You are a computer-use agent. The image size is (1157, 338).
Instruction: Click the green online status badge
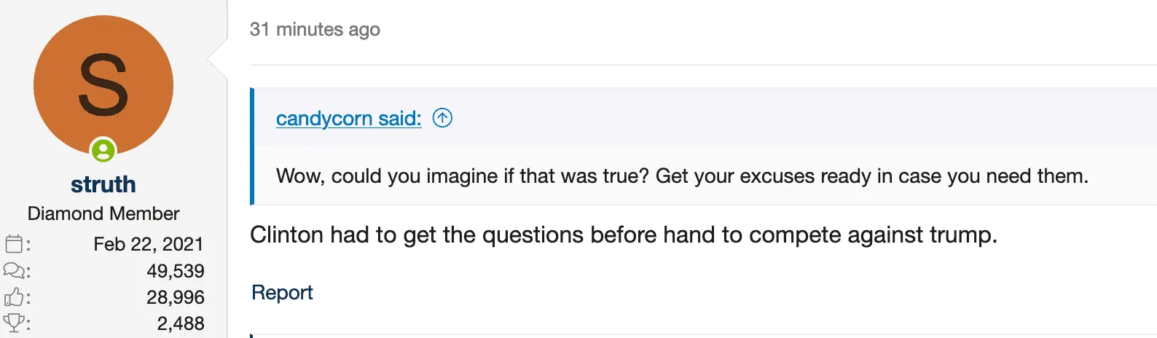pyautogui.click(x=103, y=151)
